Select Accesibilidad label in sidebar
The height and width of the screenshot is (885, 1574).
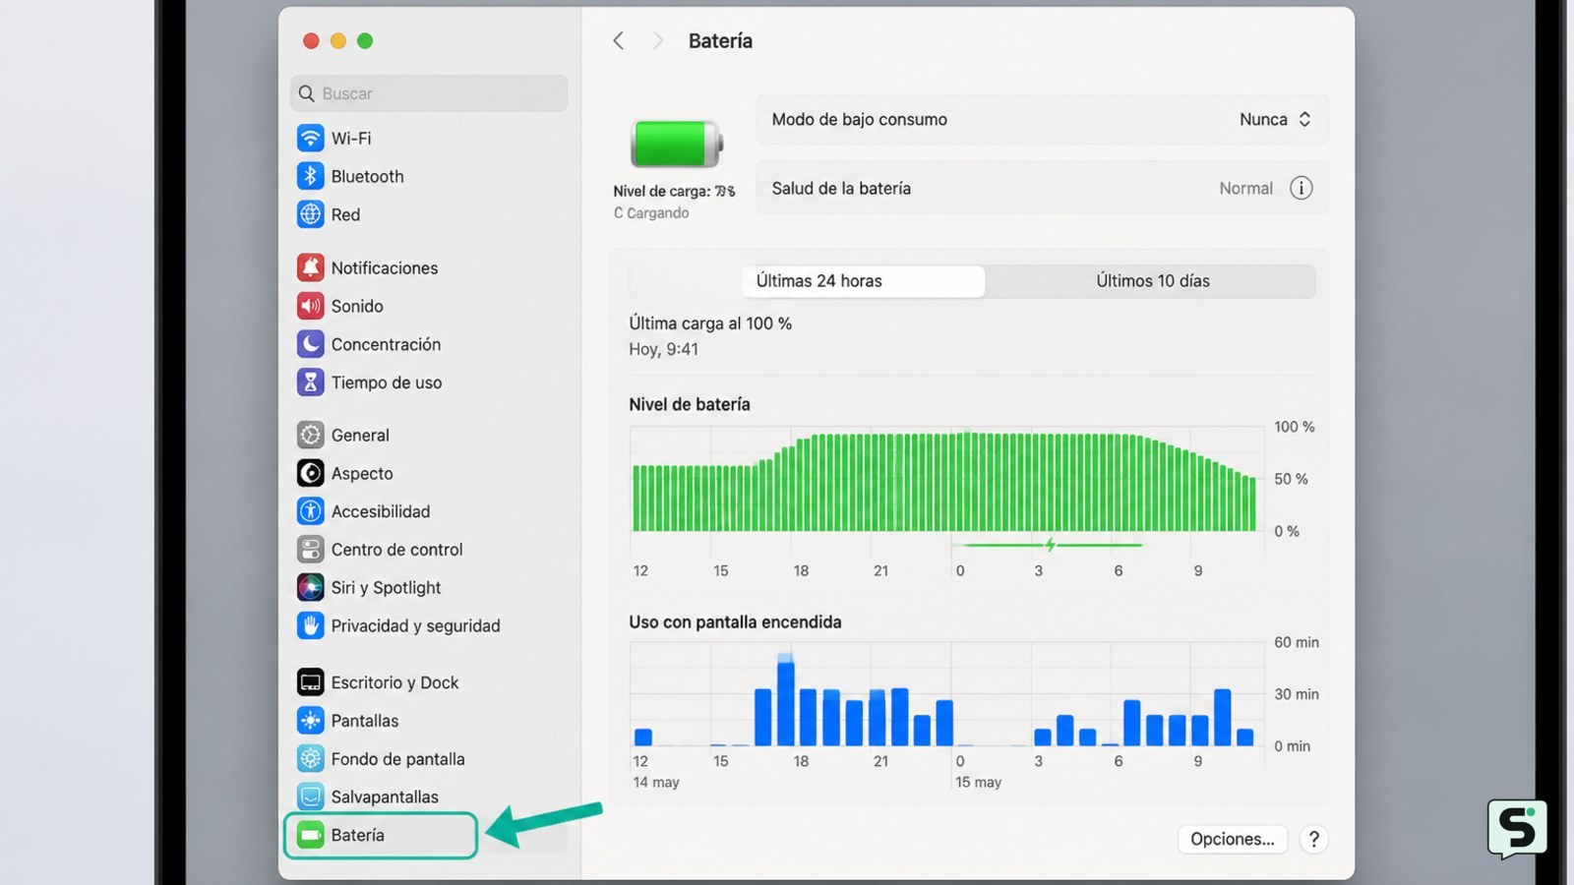pyautogui.click(x=381, y=511)
